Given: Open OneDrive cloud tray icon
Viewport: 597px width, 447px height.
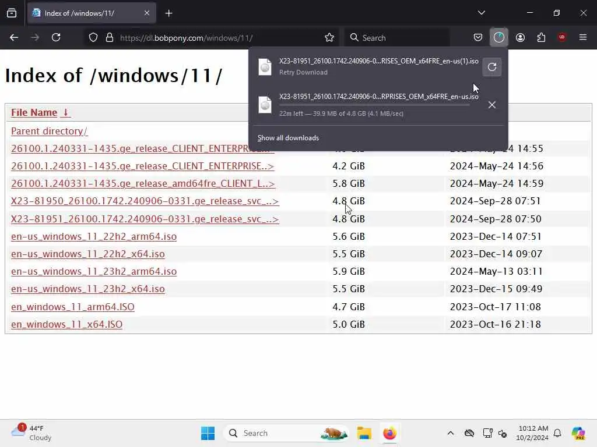Looking at the screenshot, I should coord(469,433).
